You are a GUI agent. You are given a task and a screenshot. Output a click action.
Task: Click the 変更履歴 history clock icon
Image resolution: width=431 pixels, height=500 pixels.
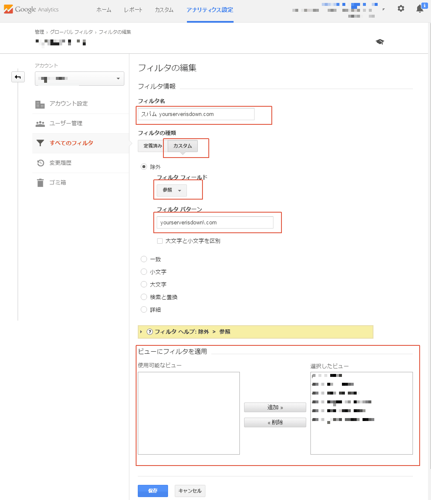pyautogui.click(x=40, y=163)
